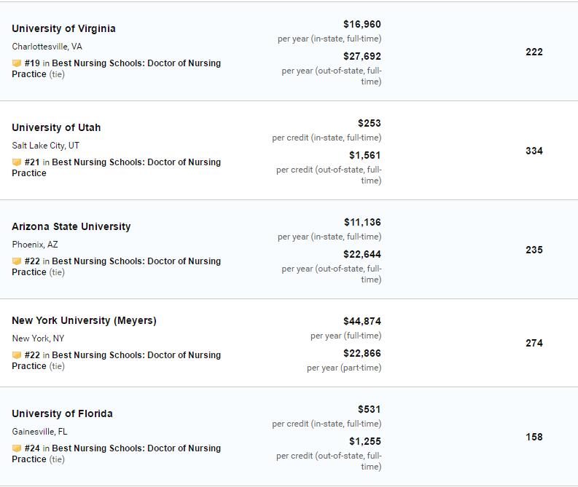Click the badge icon beside the #24 ranking

click(x=17, y=448)
